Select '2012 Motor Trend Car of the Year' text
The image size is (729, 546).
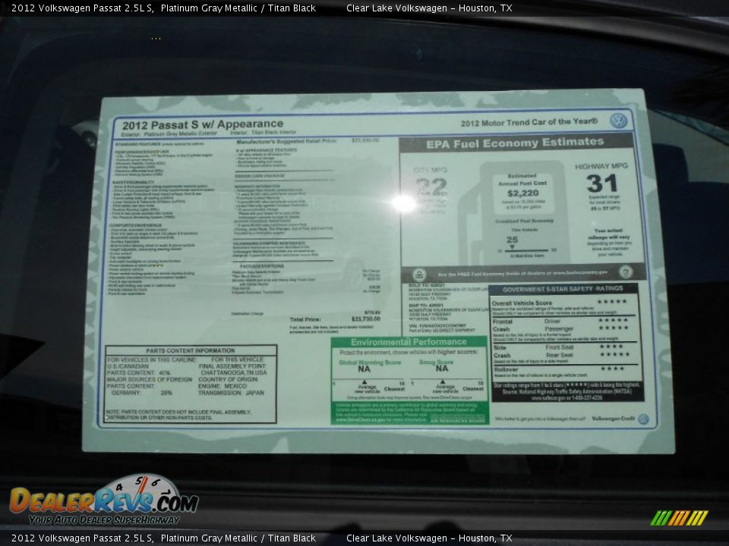pos(529,122)
